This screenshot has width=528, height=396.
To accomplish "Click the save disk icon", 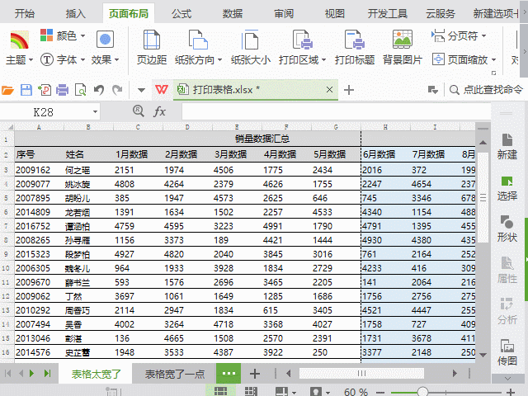I will [26, 90].
